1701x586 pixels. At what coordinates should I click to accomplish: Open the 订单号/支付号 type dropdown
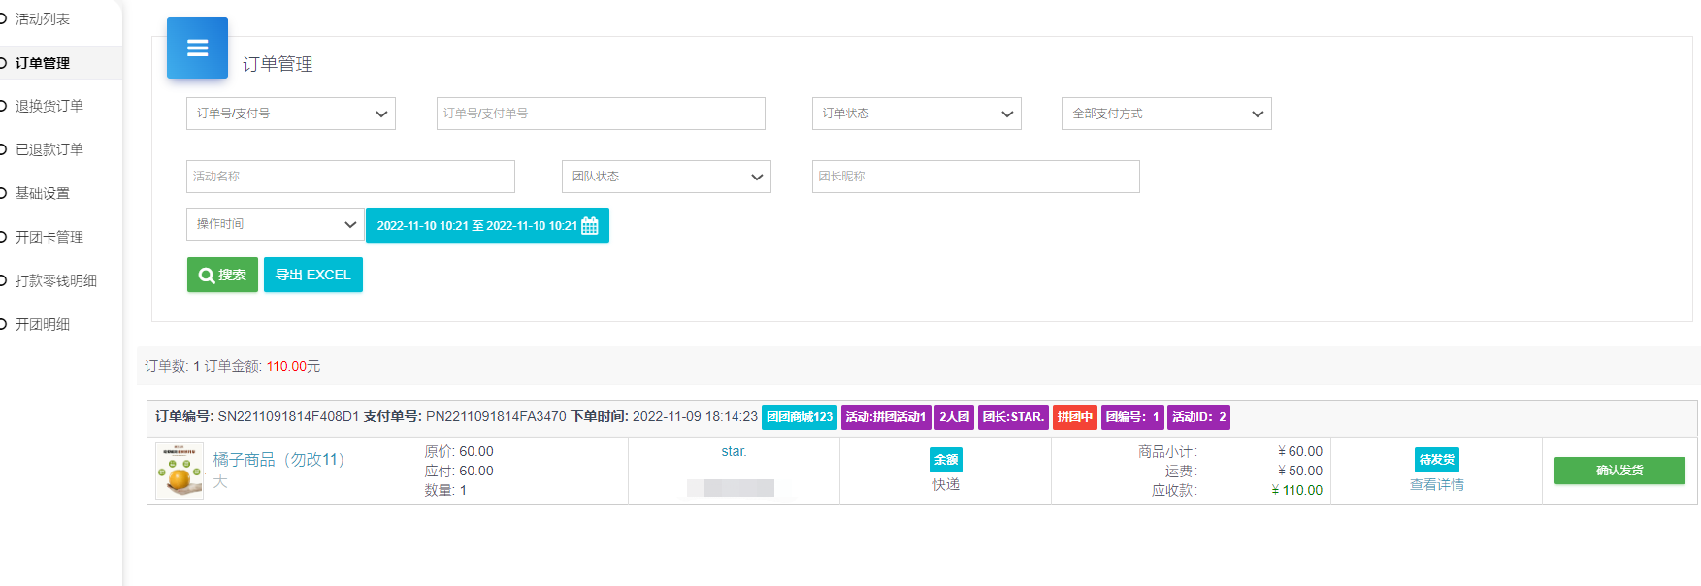pos(290,114)
